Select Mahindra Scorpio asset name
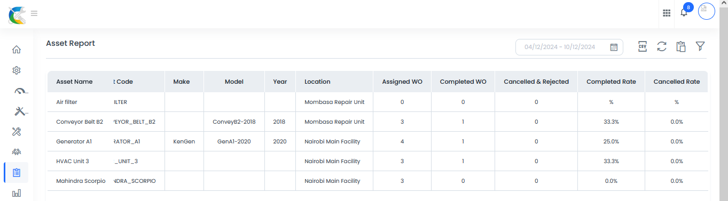This screenshot has height=201, width=728. [x=81, y=181]
